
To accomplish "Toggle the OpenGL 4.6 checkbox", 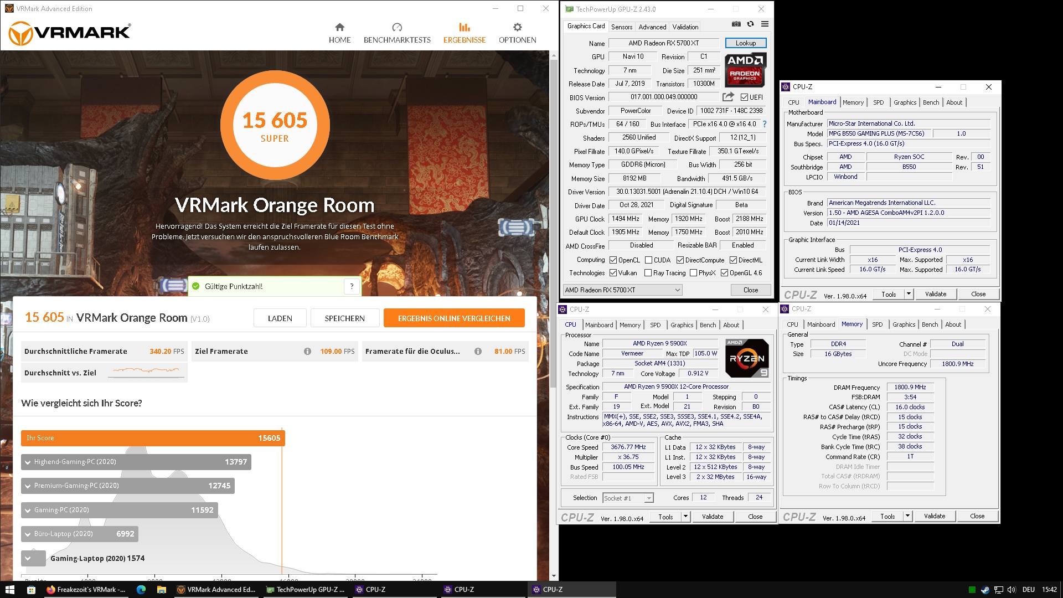I will [724, 273].
